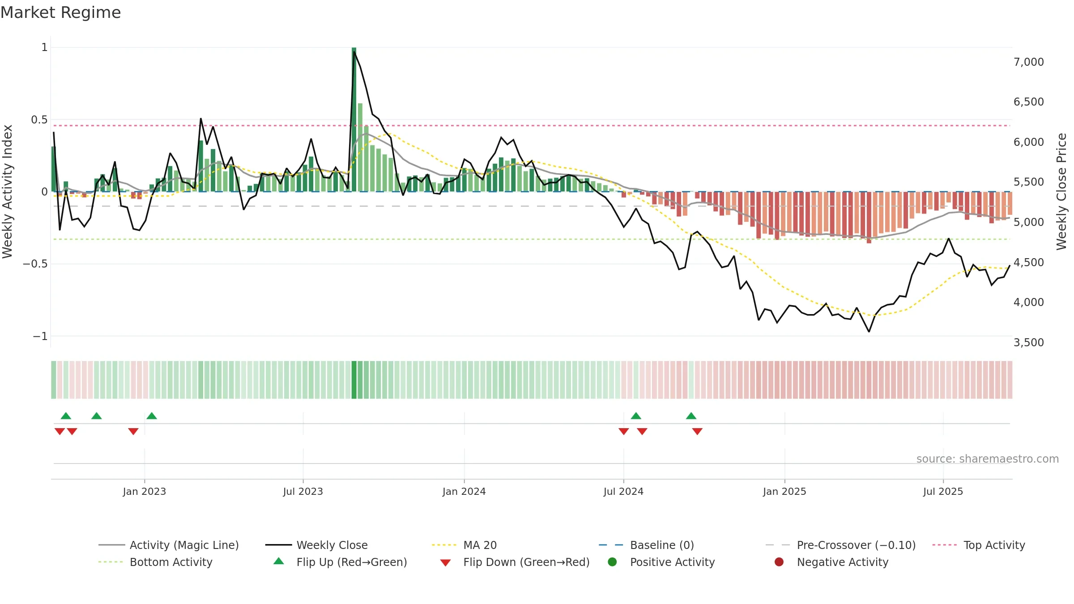This screenshot has height=604, width=1074.
Task: Toggle the Activity (Magic Line) legend entry
Action: 169,545
